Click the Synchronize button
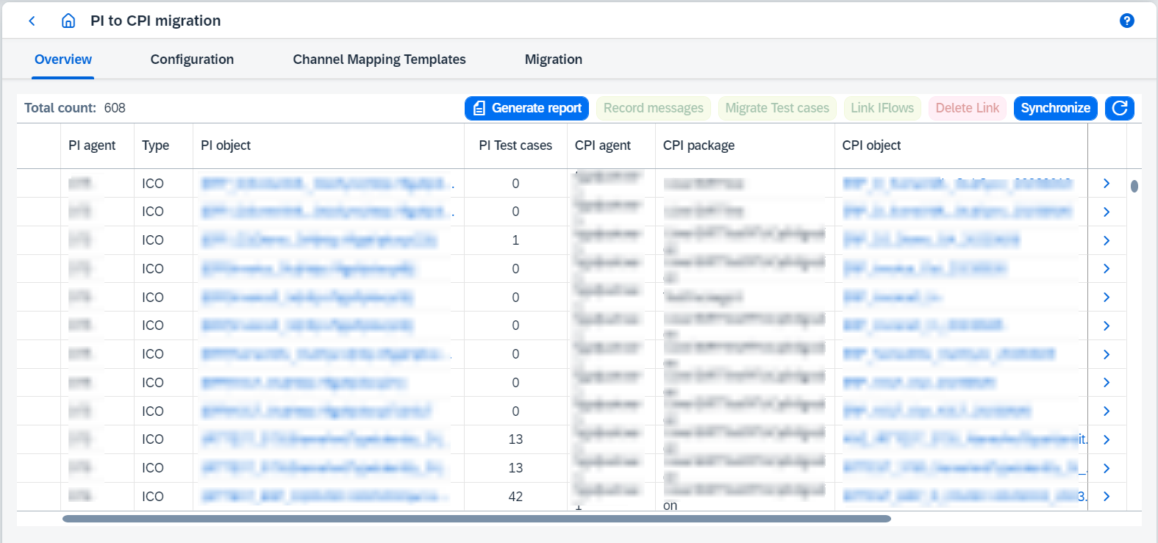This screenshot has height=543, width=1158. (x=1056, y=108)
